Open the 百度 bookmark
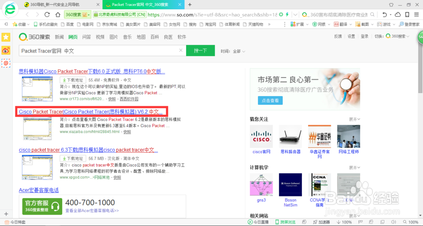 (67, 24)
